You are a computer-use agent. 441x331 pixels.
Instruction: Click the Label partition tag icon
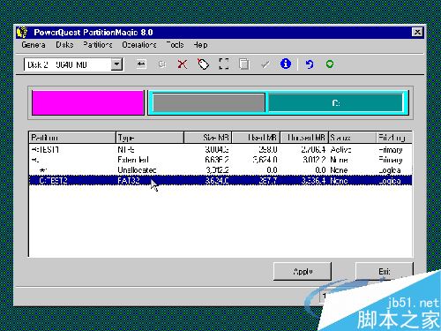coord(203,64)
